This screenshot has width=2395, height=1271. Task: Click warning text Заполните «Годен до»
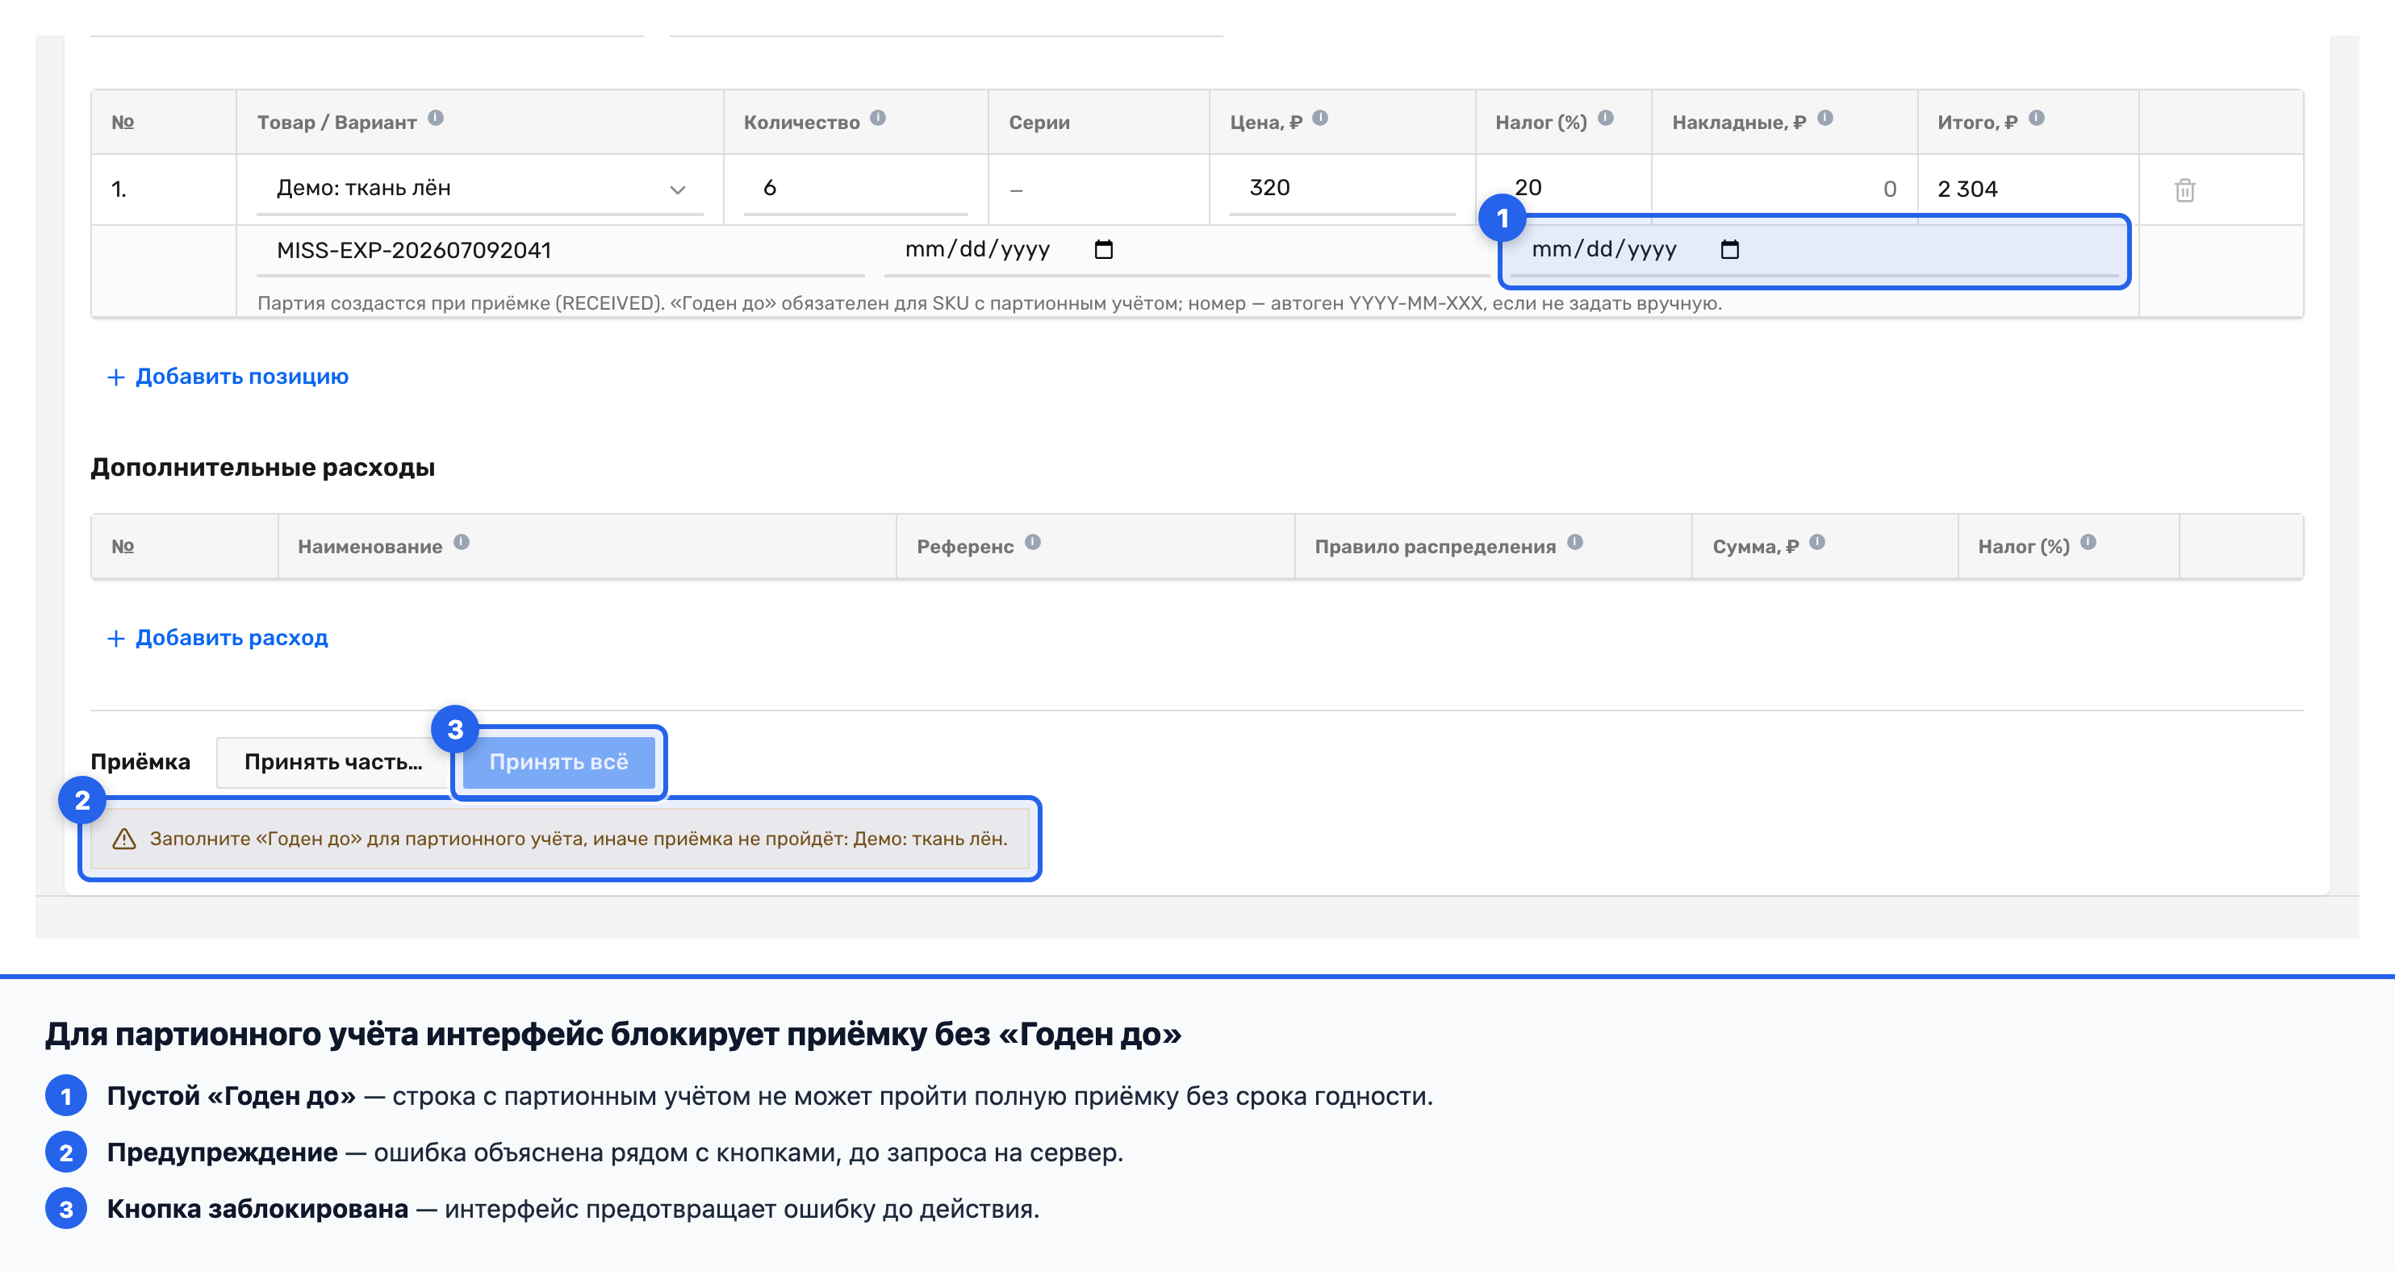[579, 839]
